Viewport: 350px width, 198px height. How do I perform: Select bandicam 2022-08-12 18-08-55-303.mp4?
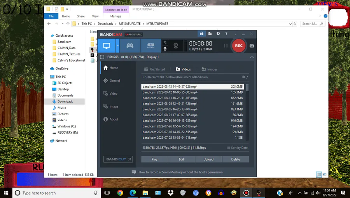click(192, 92)
